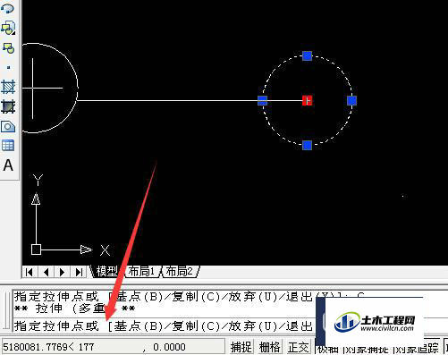Open the Insert Block tool
This screenshot has height=355, width=448.
[x=8, y=28]
